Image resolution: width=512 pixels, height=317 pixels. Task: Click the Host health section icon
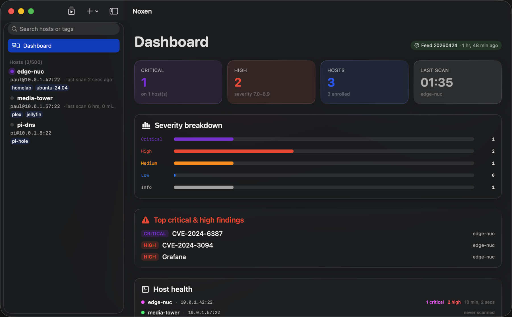point(145,289)
